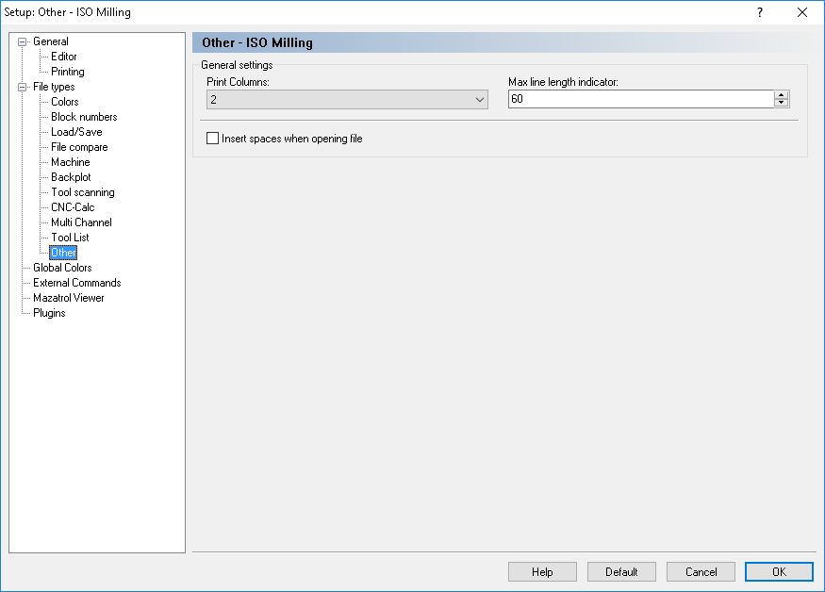Decrease the Max line length indicator value

pos(782,103)
